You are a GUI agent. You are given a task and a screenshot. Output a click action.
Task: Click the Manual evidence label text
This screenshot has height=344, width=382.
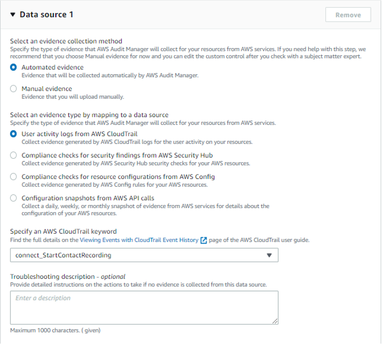click(x=47, y=88)
